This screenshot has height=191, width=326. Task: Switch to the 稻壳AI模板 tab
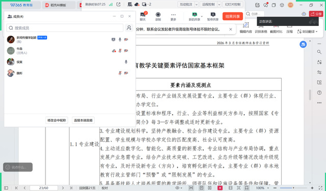(59, 5)
